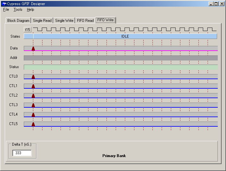This screenshot has width=226, height=171.
Task: Select the CTL2 waveform marker
Action: [33, 96]
